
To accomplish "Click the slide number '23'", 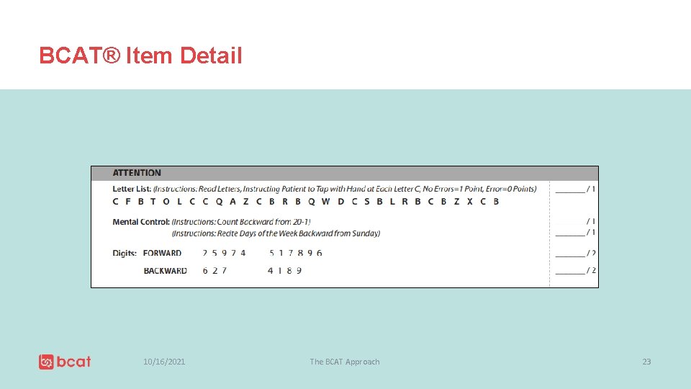I will click(x=646, y=362).
